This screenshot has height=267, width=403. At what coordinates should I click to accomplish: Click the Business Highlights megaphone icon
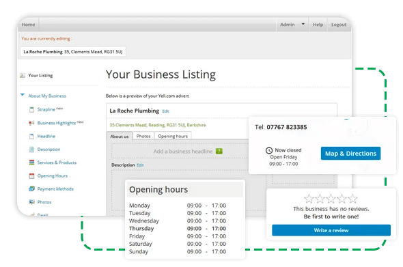tap(31, 123)
